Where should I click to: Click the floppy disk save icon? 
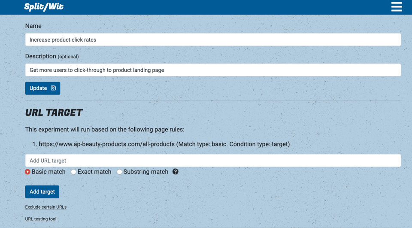click(x=54, y=88)
